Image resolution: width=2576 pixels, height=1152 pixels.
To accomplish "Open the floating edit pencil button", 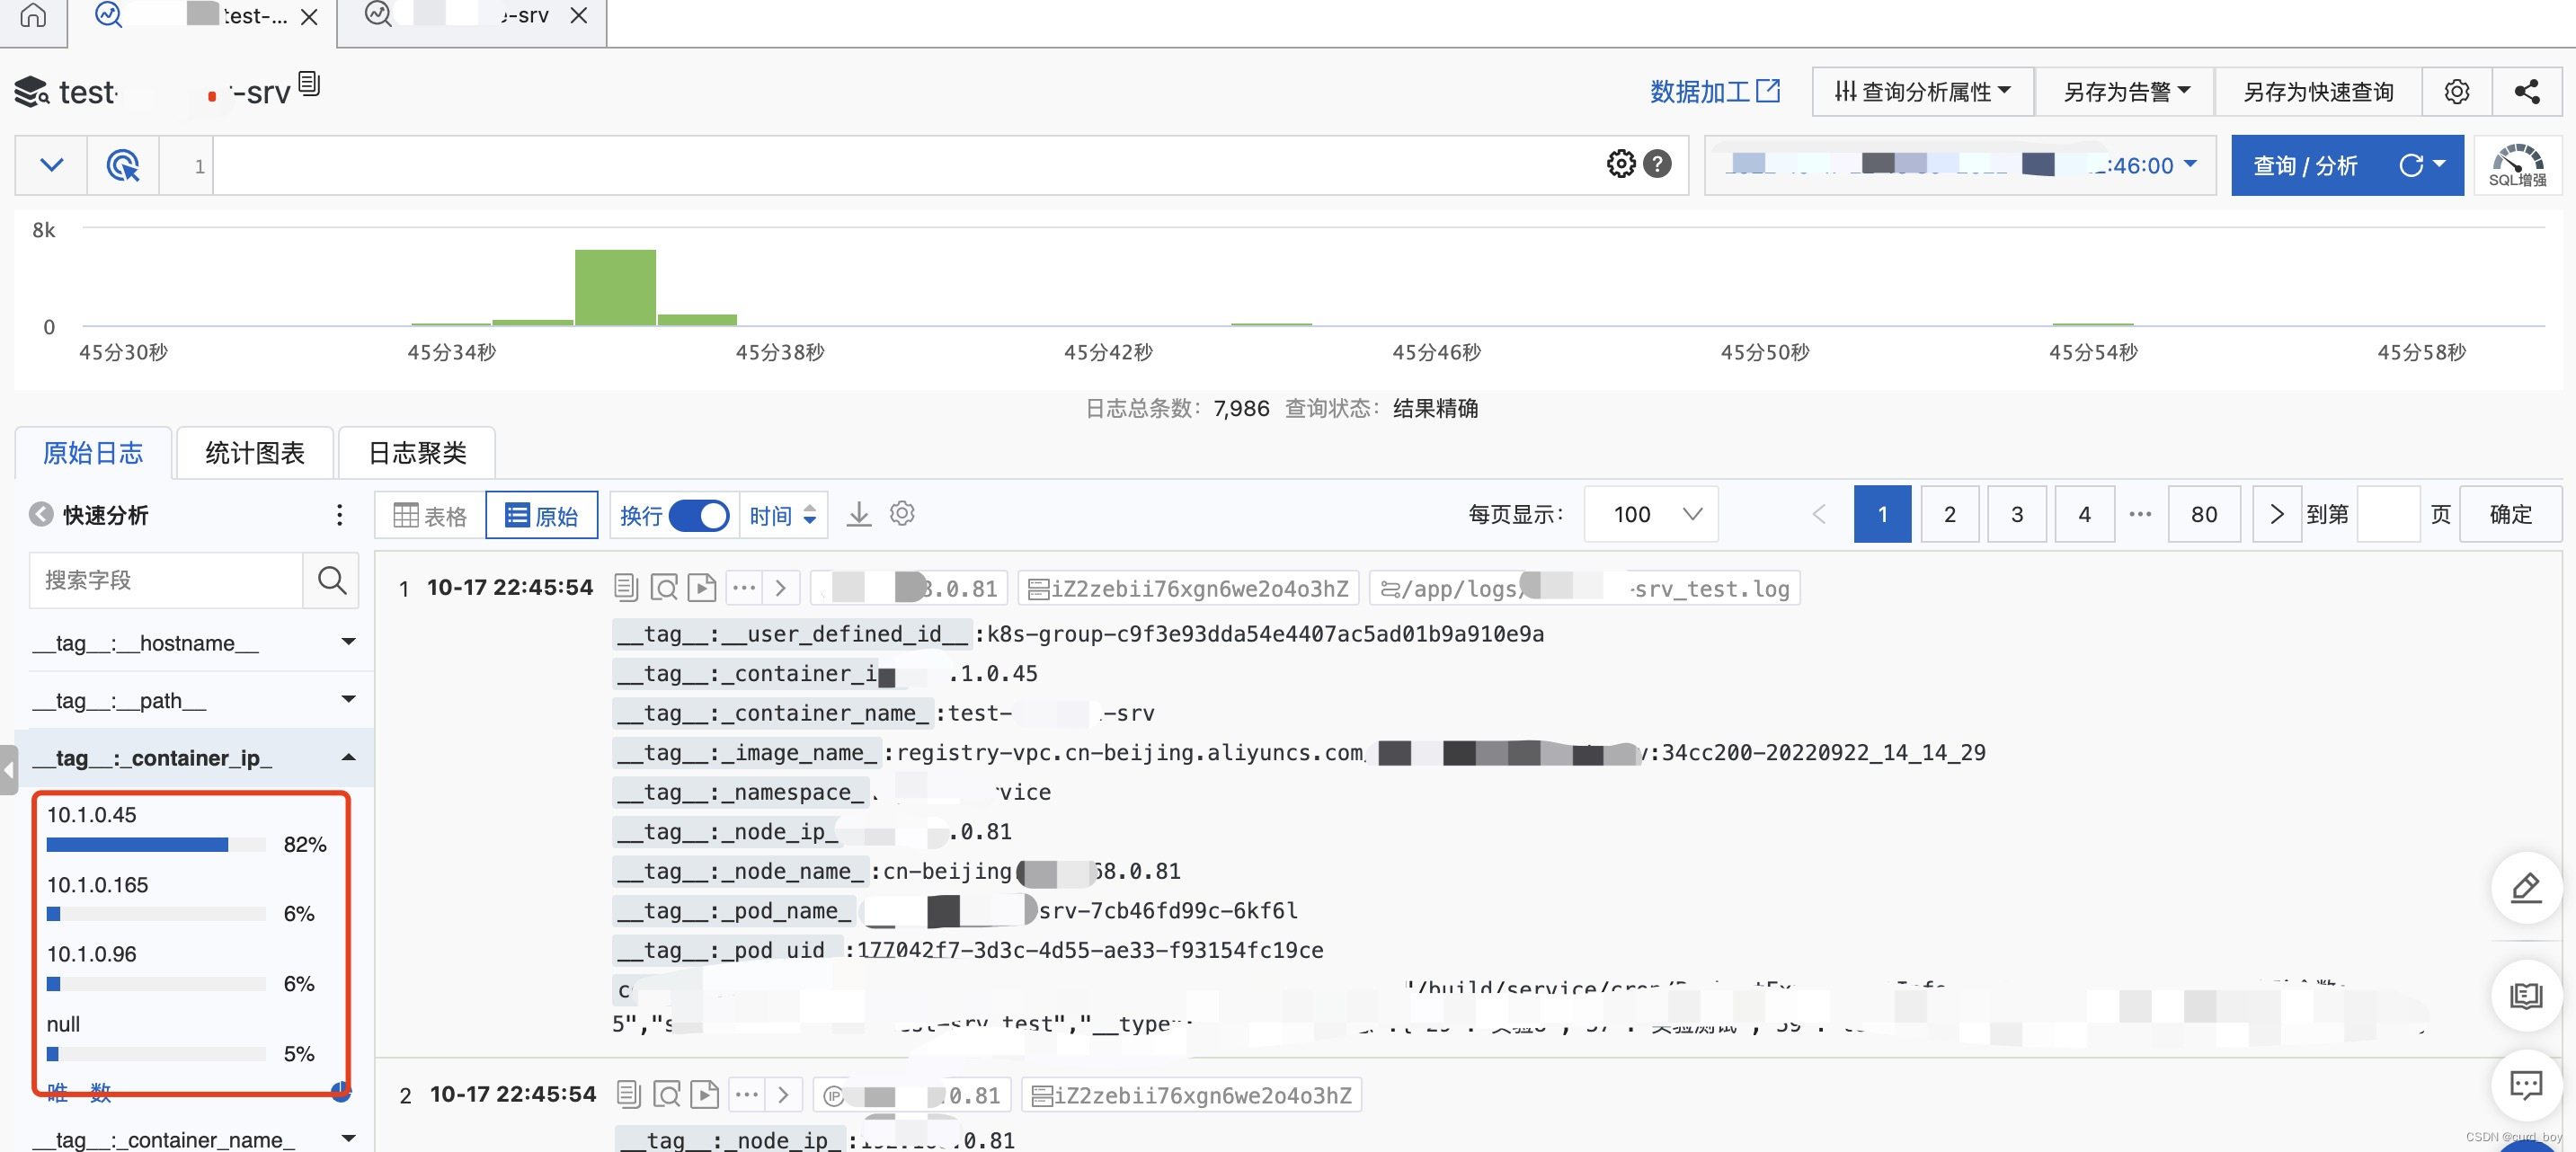I will pyautogui.click(x=2526, y=888).
